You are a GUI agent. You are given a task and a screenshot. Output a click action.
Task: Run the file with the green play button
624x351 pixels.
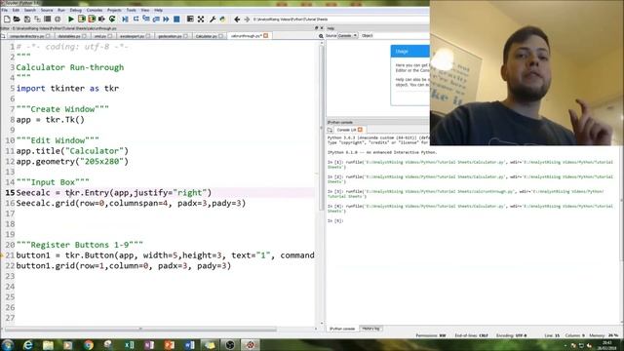[x=71, y=19]
